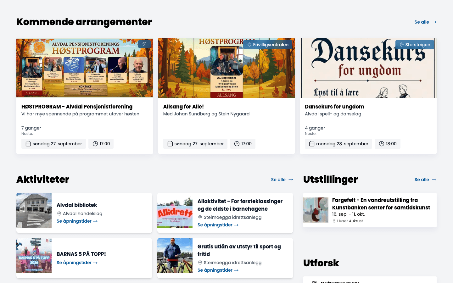Click 17:00 time chip in Allsang for Alle card
Screen dimensions: 453x283
pyautogui.click(x=243, y=144)
